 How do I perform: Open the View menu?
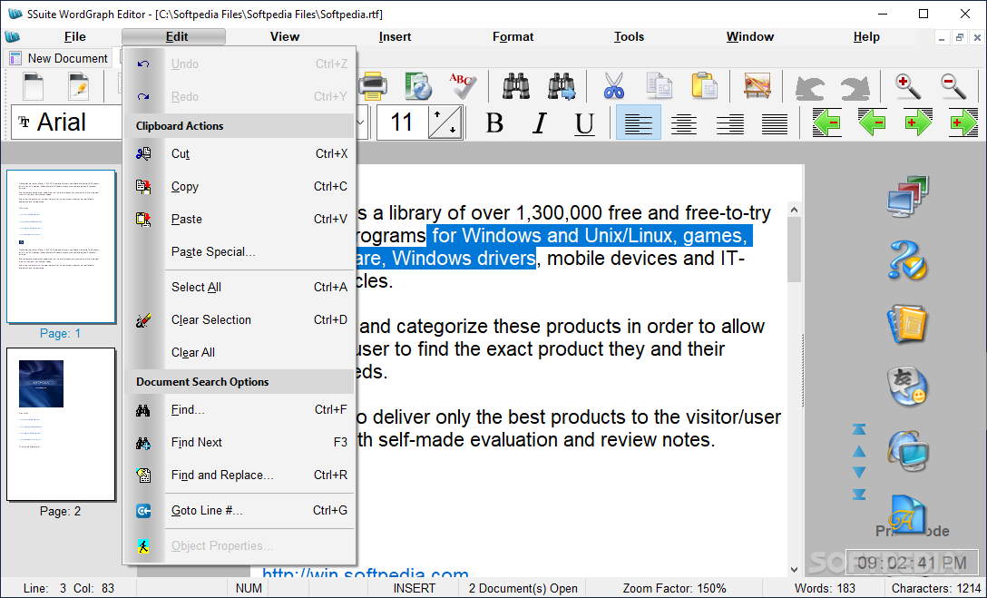[x=285, y=36]
